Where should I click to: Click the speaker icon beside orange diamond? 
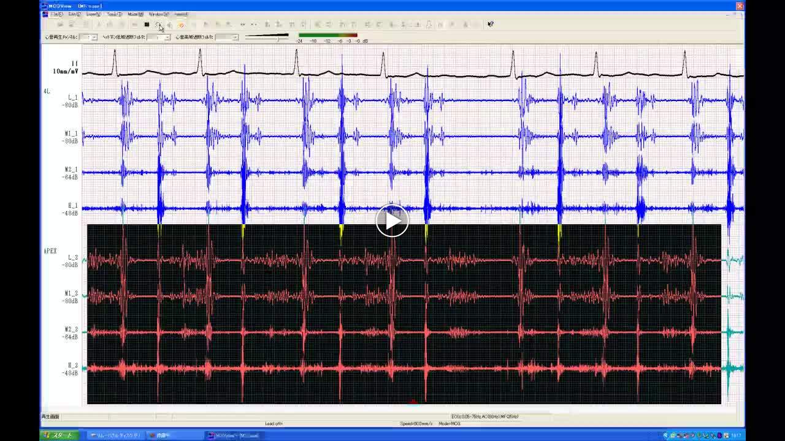[170, 24]
